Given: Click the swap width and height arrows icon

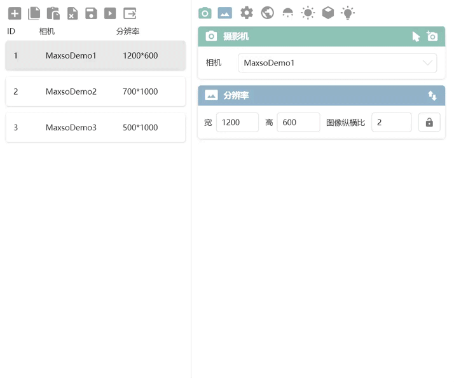Looking at the screenshot, I should (x=432, y=95).
